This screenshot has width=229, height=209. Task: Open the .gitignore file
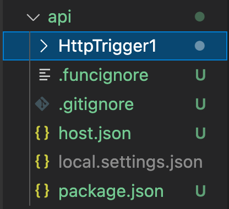coord(96,105)
